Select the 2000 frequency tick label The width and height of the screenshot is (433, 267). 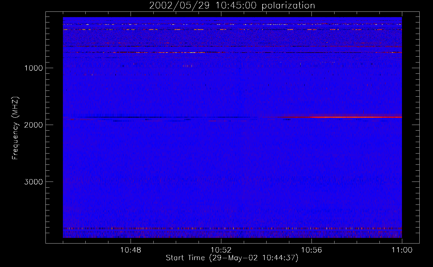[33, 125]
